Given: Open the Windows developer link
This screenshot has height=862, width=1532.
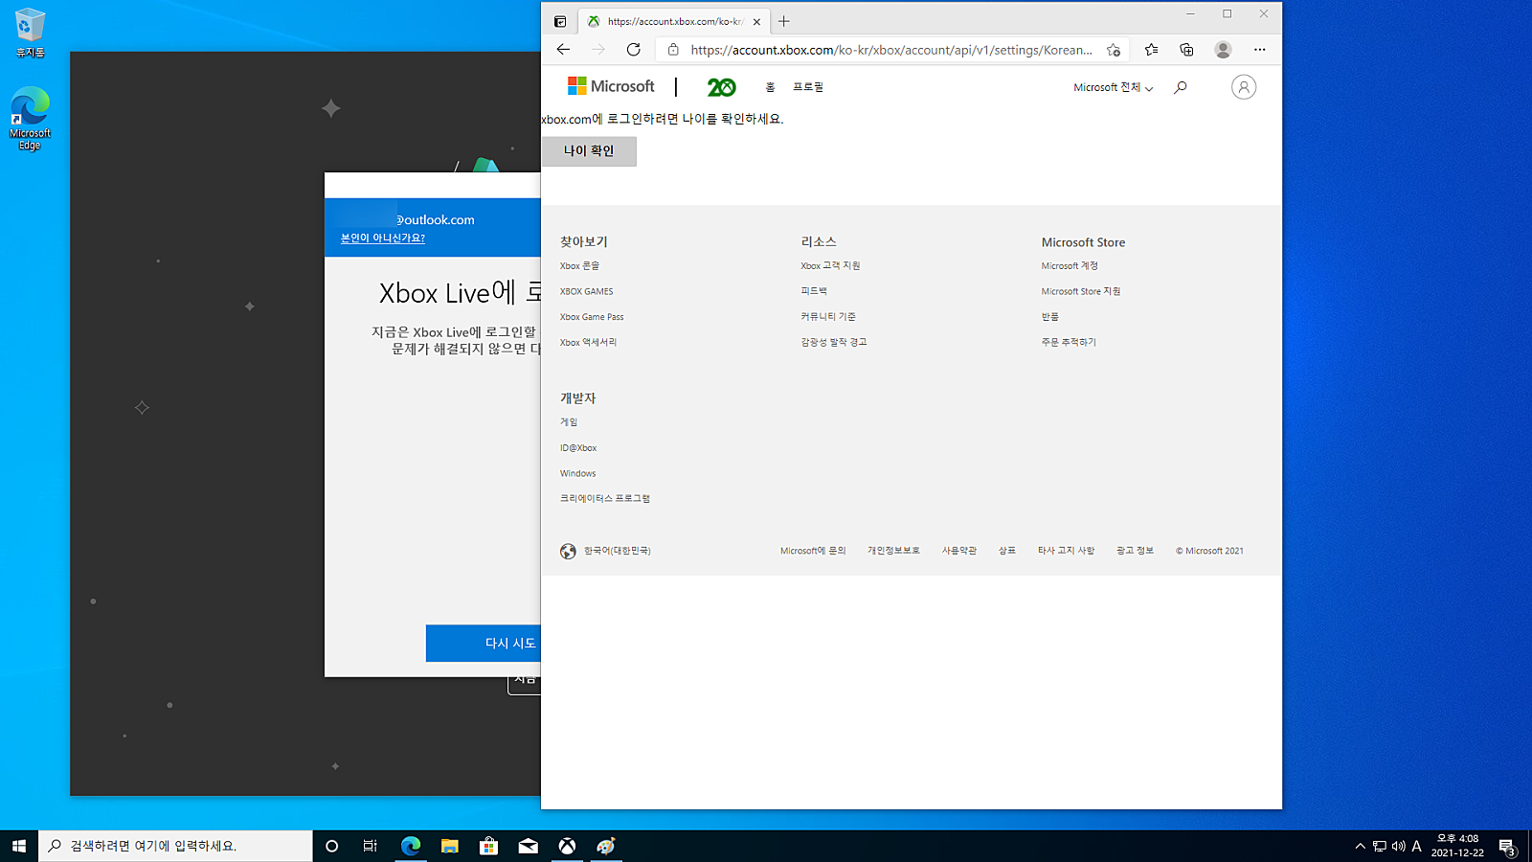Looking at the screenshot, I should point(577,473).
